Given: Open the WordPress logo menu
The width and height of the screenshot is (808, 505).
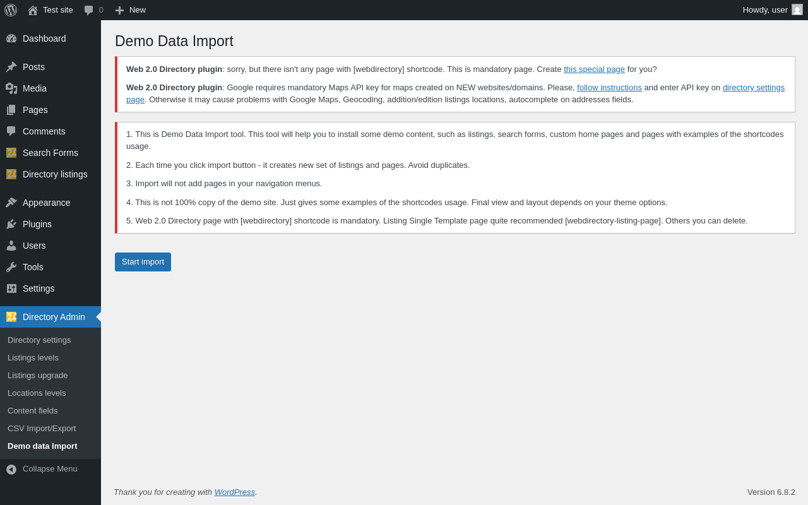Looking at the screenshot, I should tap(11, 10).
